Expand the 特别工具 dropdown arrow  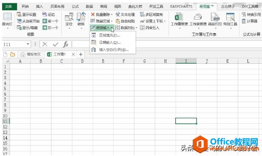[x=231, y=28]
